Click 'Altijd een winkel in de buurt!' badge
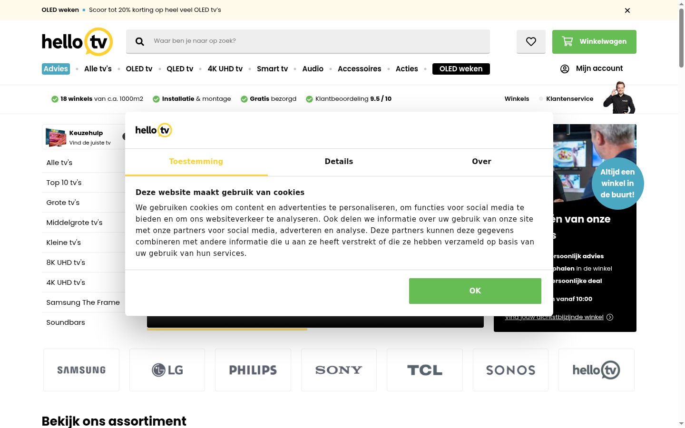 point(617,184)
